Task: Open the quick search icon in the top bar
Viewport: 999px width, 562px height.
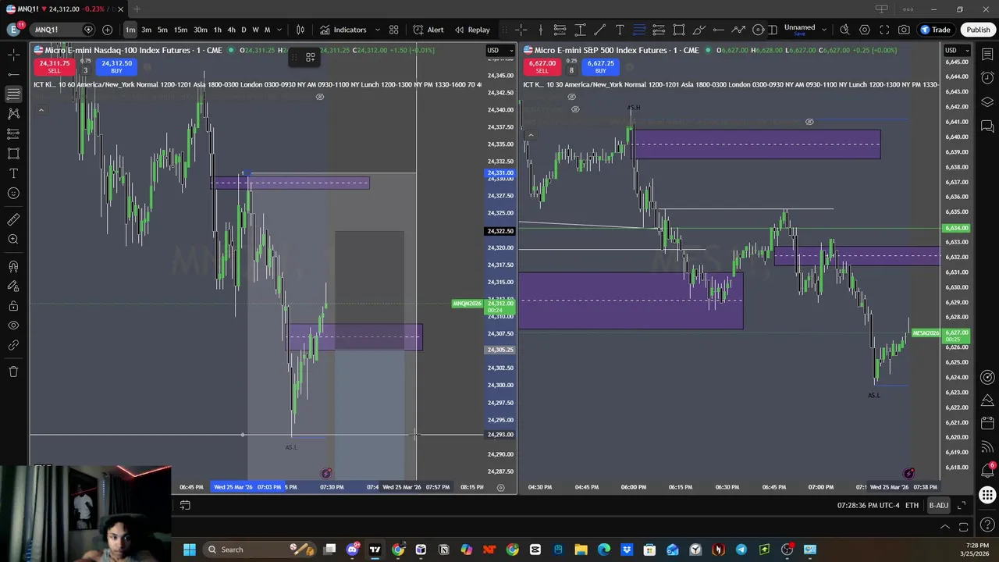Action: click(844, 30)
